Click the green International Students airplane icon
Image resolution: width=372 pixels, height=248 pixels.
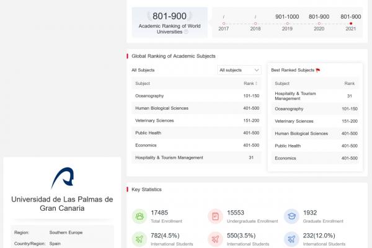click(139, 239)
